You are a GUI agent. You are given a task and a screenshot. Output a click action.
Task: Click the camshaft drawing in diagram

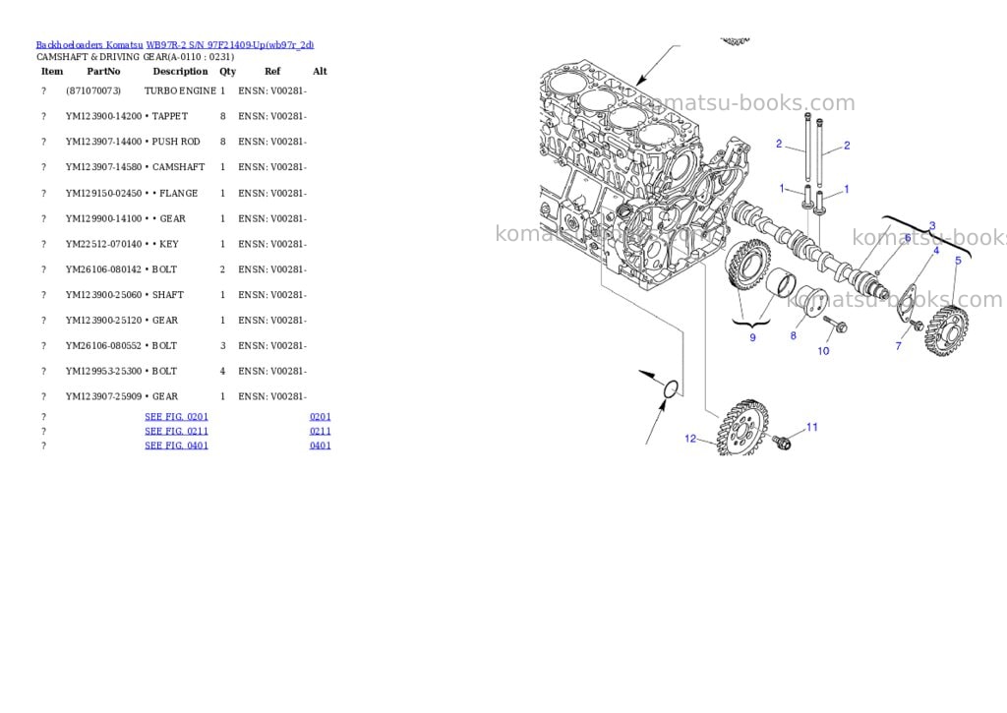coord(810,252)
